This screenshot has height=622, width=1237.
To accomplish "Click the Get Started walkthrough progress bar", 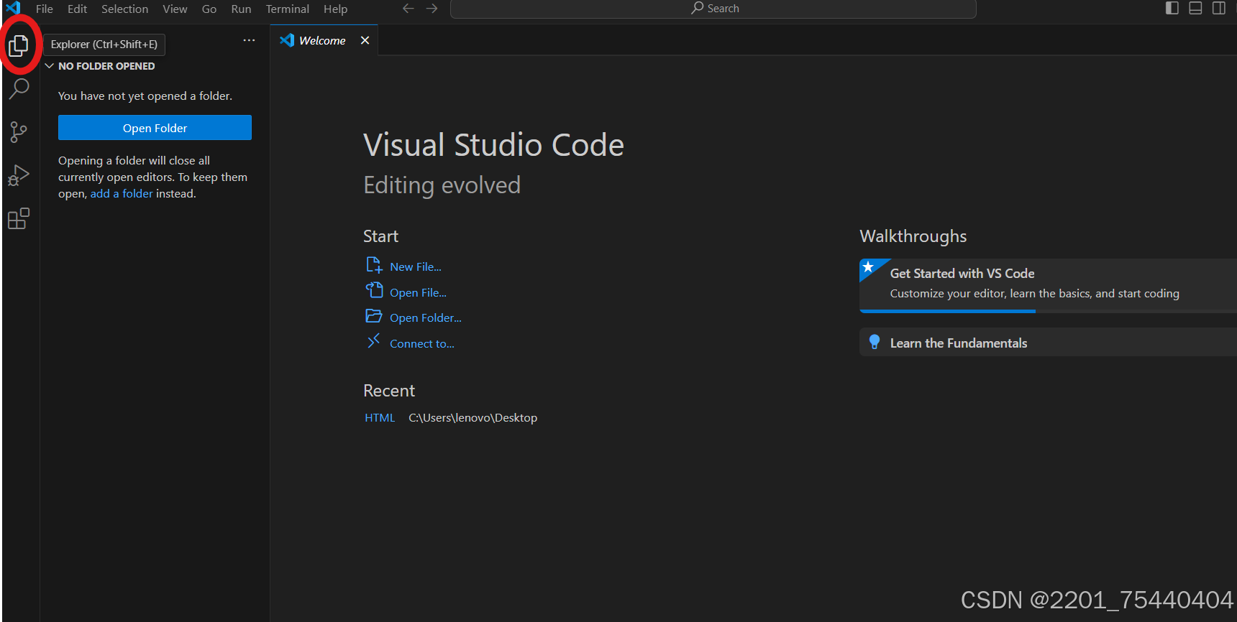I will [x=1048, y=311].
